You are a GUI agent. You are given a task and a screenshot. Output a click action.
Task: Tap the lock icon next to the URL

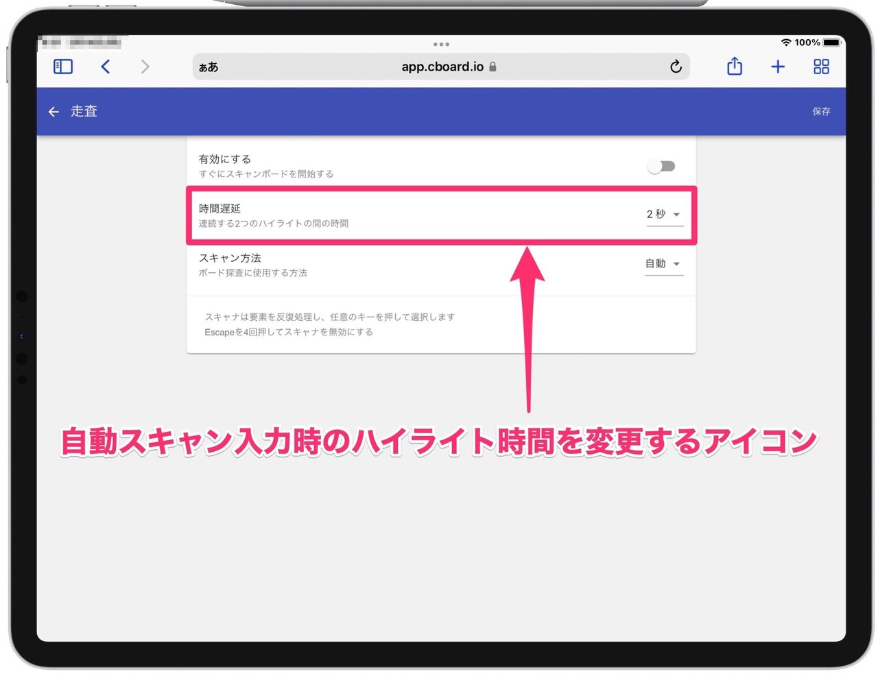[493, 67]
